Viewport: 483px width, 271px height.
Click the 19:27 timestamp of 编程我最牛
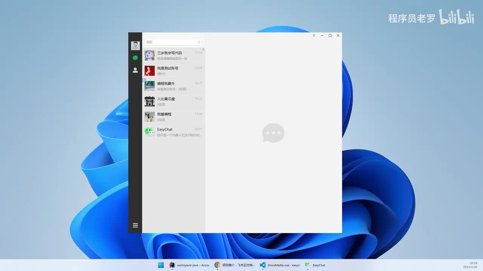tap(198, 83)
